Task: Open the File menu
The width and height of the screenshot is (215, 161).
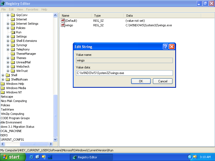Action: [3, 9]
